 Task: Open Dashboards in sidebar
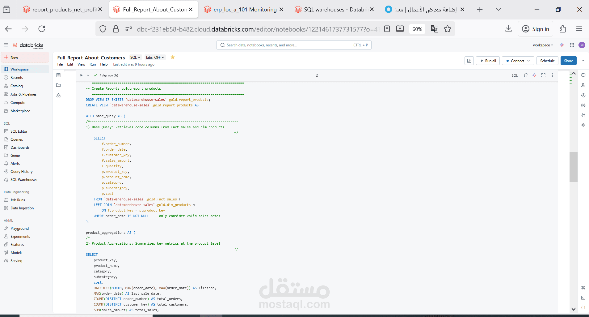click(x=20, y=147)
